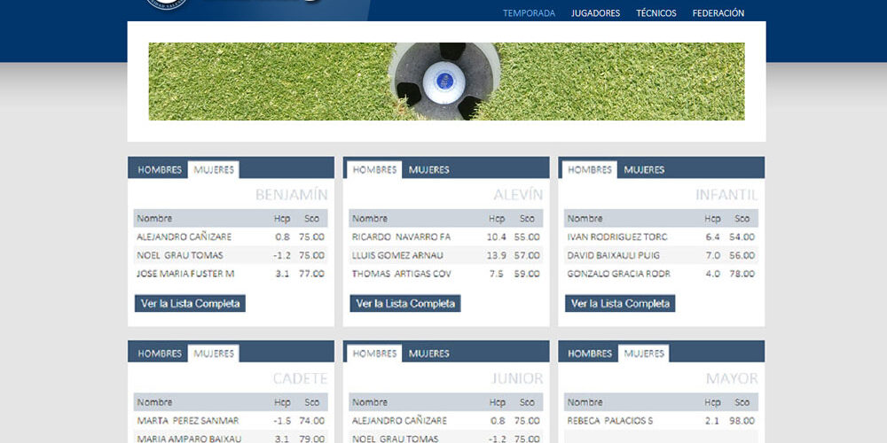Select HOMBRES tab in Cadete panel
This screenshot has height=443, width=887.
coord(160,354)
